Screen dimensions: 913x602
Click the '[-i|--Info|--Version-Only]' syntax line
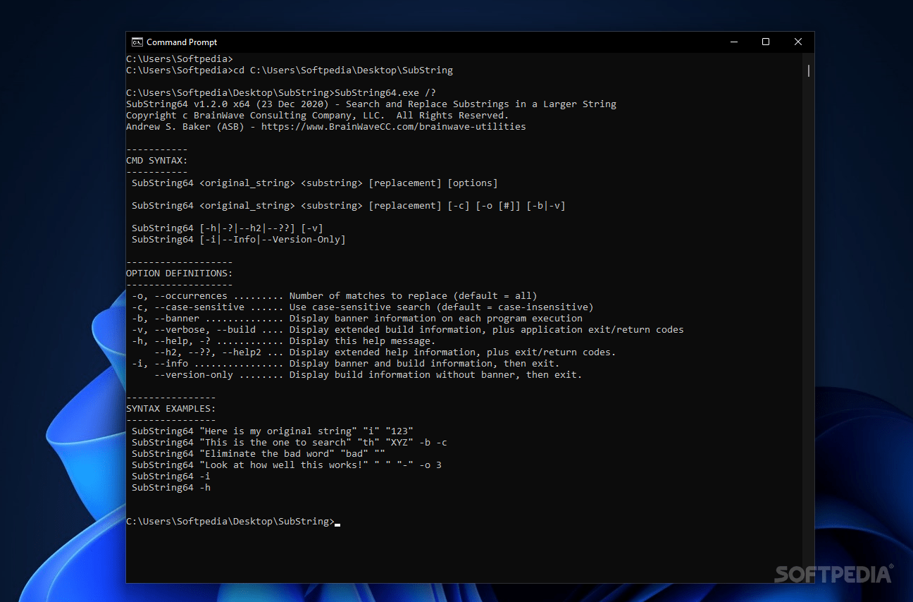pyautogui.click(x=239, y=240)
